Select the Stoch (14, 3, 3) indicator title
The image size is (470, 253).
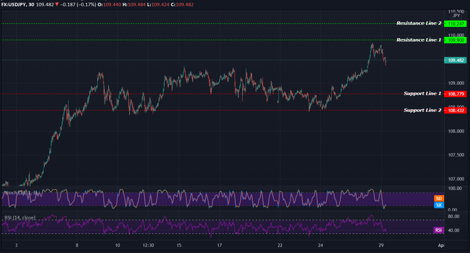21,193
